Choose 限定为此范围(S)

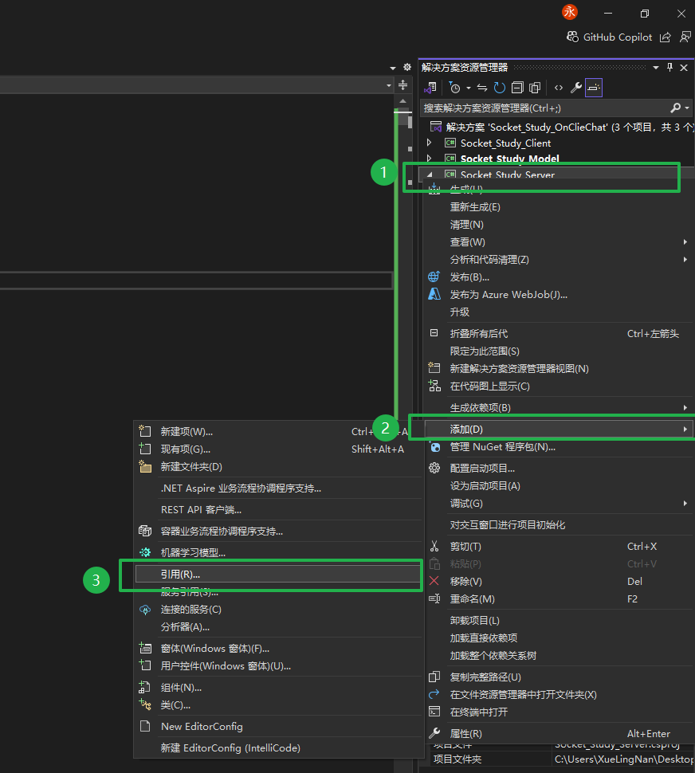559,351
